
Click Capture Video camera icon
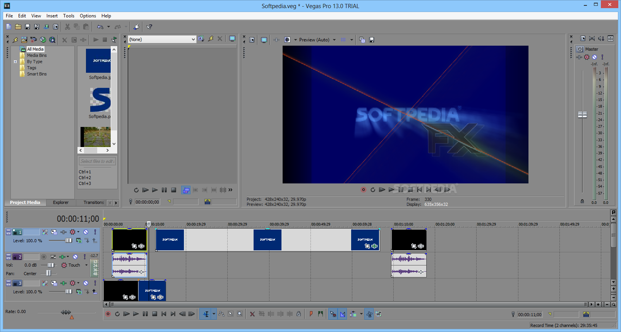(x=34, y=39)
